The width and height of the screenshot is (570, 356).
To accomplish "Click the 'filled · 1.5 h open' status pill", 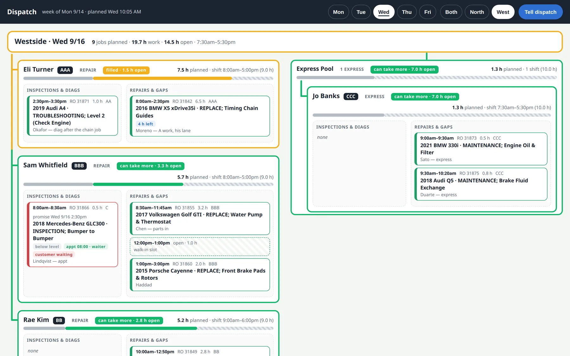I will [126, 70].
